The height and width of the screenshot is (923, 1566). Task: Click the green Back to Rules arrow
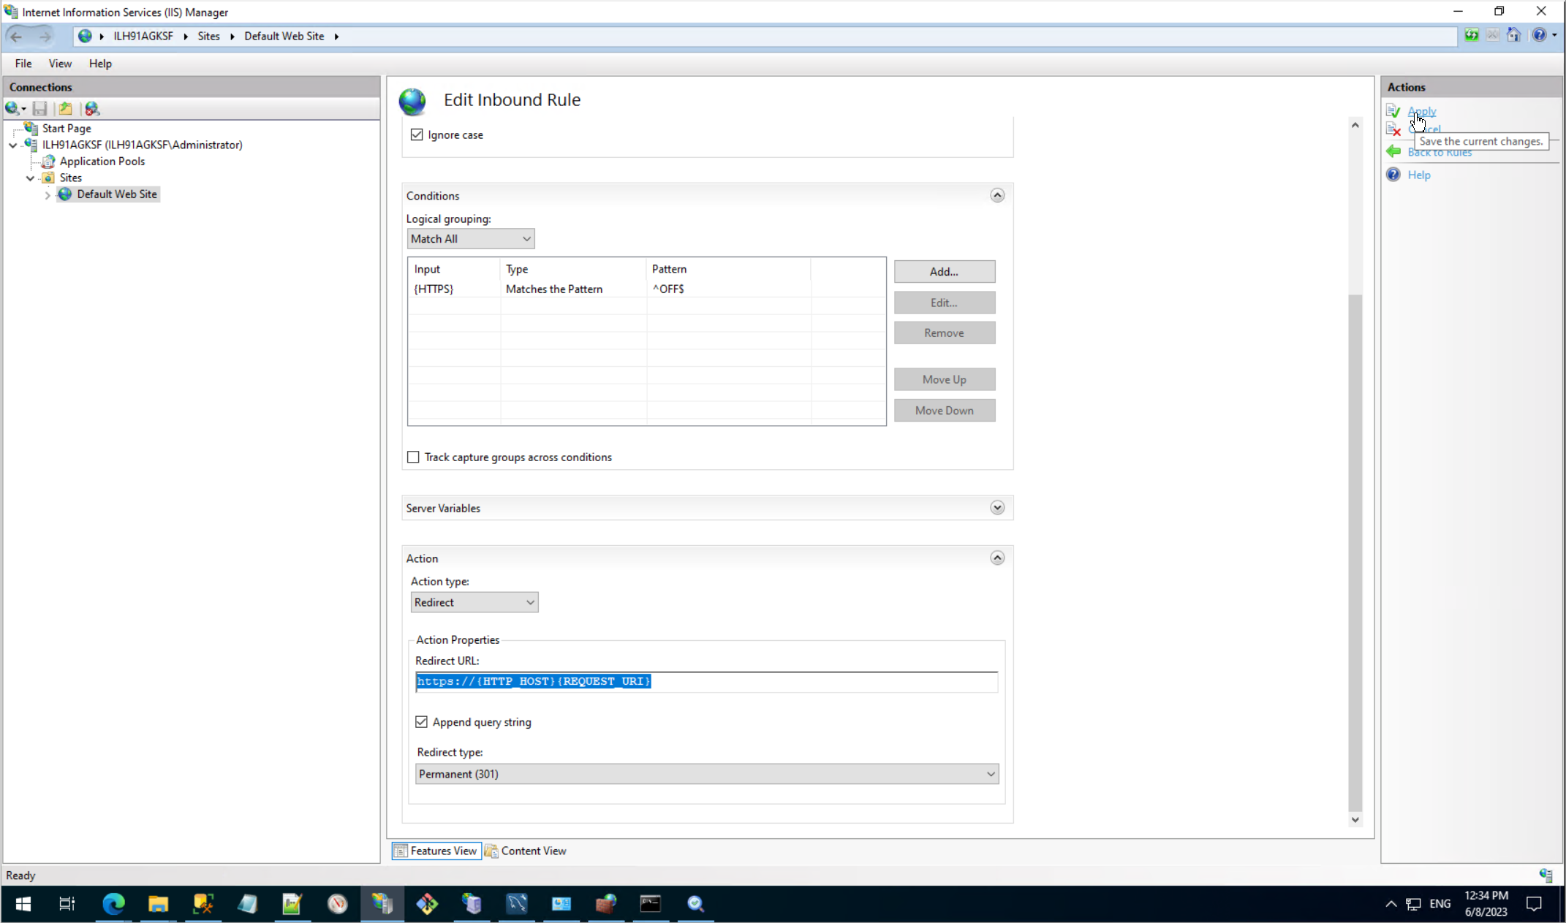tap(1393, 152)
